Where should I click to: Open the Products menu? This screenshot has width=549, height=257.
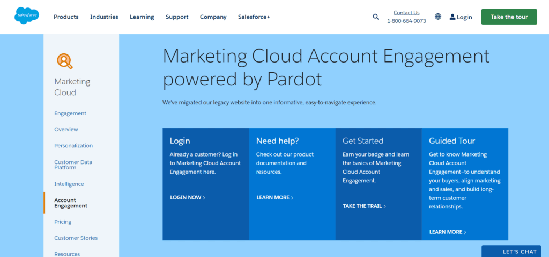point(66,17)
